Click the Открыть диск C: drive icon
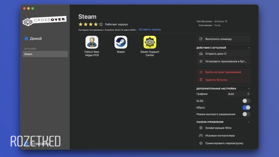 (201, 54)
